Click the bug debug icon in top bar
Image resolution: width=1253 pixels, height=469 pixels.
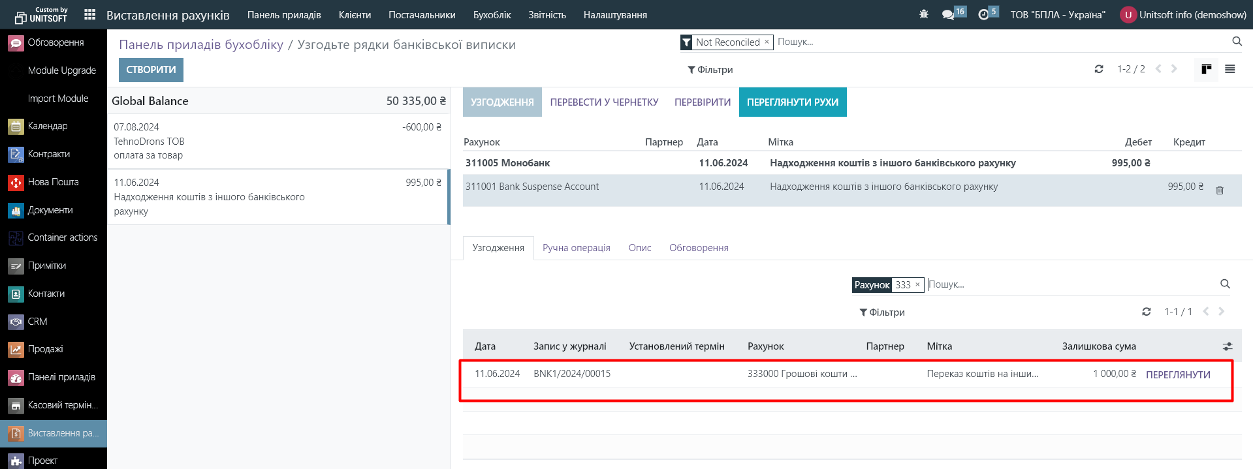coord(923,14)
